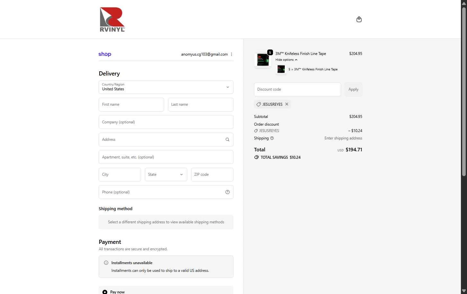Open the State dropdown
The image size is (467, 294).
(166, 174)
